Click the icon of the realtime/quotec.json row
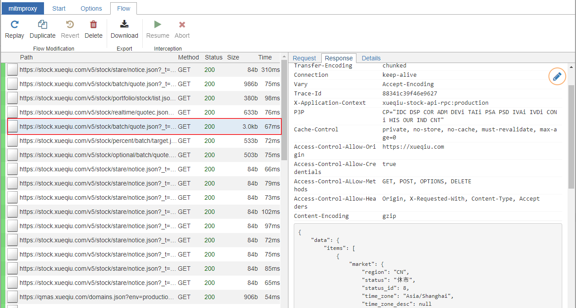 [12, 112]
